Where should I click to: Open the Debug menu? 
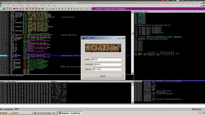click(x=14, y=5)
